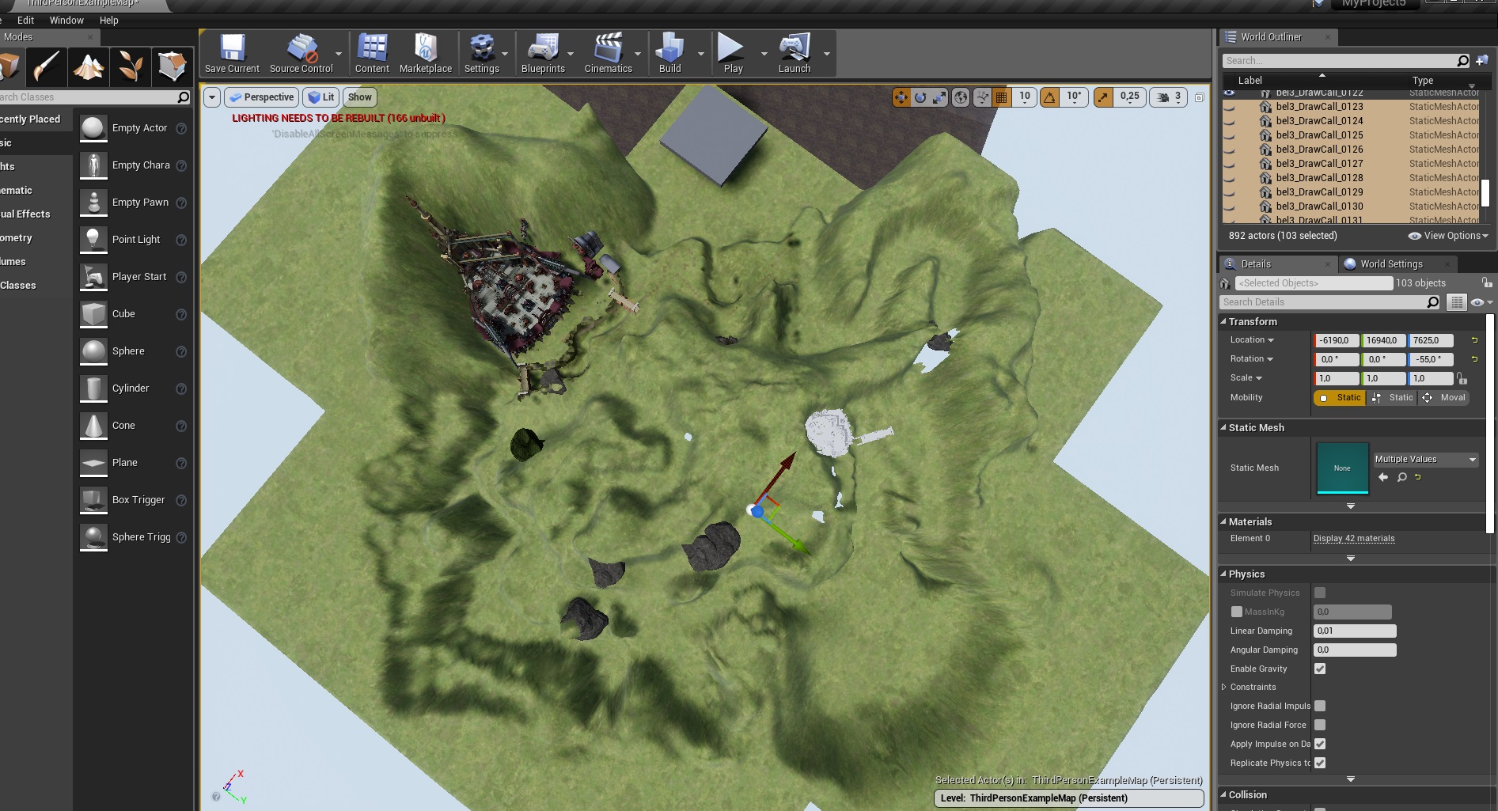The height and width of the screenshot is (811, 1498).
Task: Select the Landscape mode mountain icon
Action: point(89,66)
